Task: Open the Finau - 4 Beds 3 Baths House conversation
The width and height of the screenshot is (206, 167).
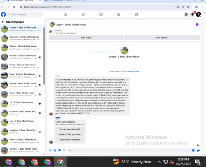Action: pyautogui.click(x=21, y=76)
